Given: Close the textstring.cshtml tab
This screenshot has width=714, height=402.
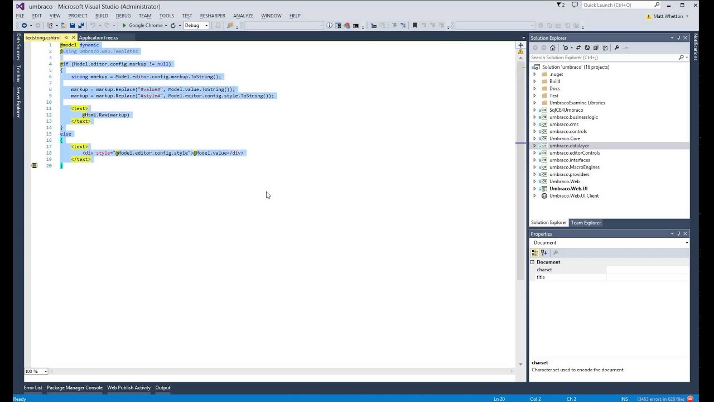Looking at the screenshot, I should [73, 38].
